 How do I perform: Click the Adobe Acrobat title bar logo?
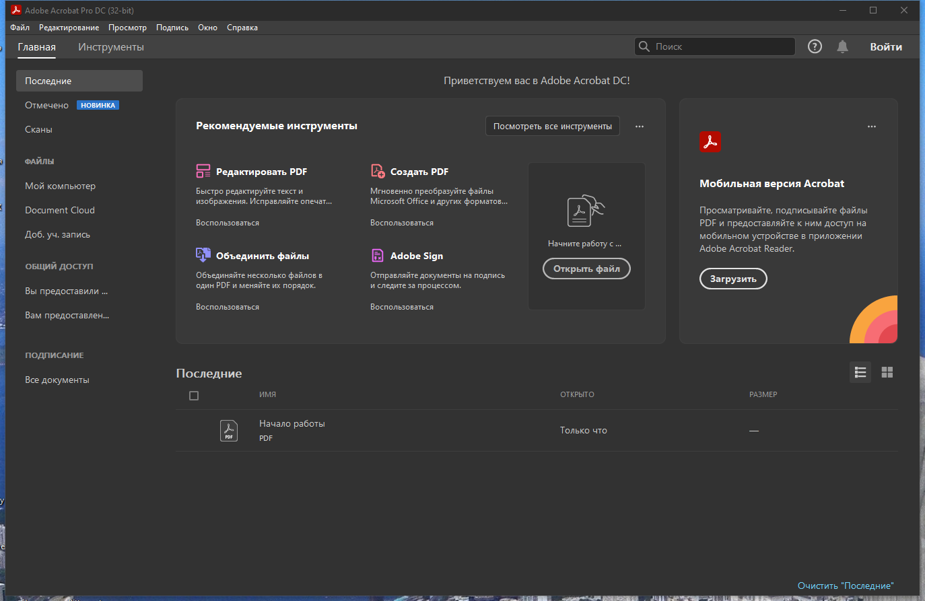click(x=15, y=10)
